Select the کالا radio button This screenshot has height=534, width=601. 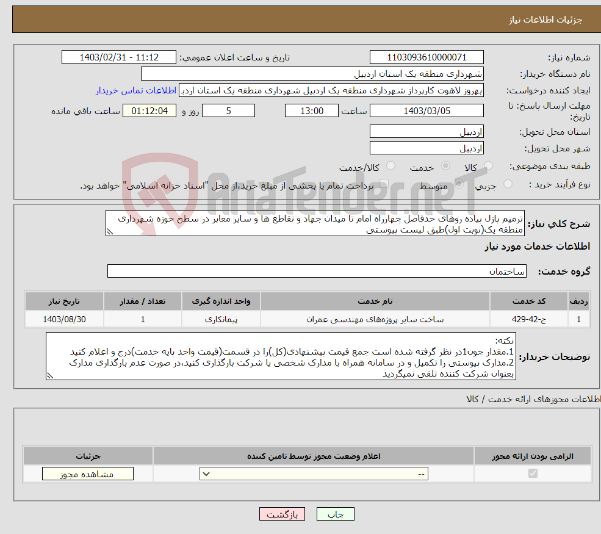point(488,166)
